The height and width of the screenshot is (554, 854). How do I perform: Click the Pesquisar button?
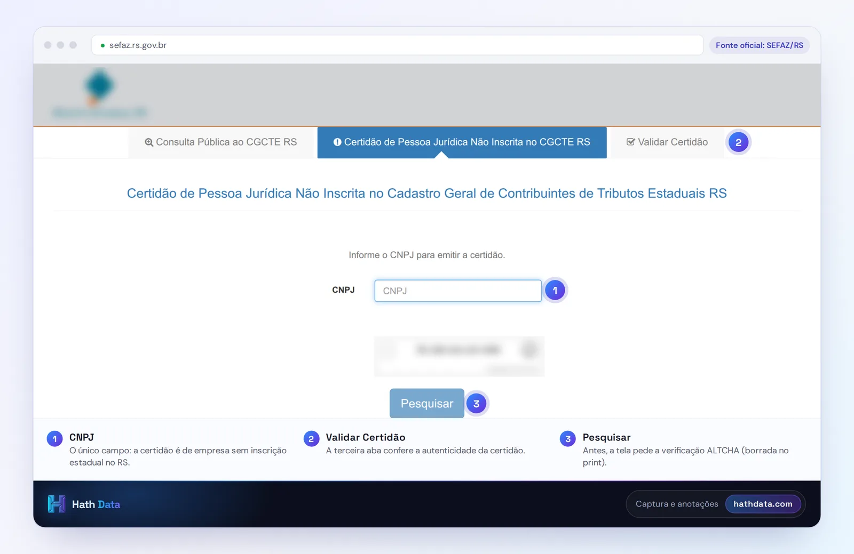pos(427,403)
